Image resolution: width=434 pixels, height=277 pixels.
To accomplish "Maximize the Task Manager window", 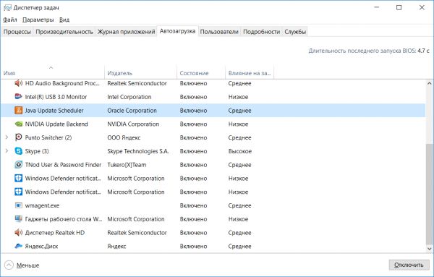I will 399,7.
